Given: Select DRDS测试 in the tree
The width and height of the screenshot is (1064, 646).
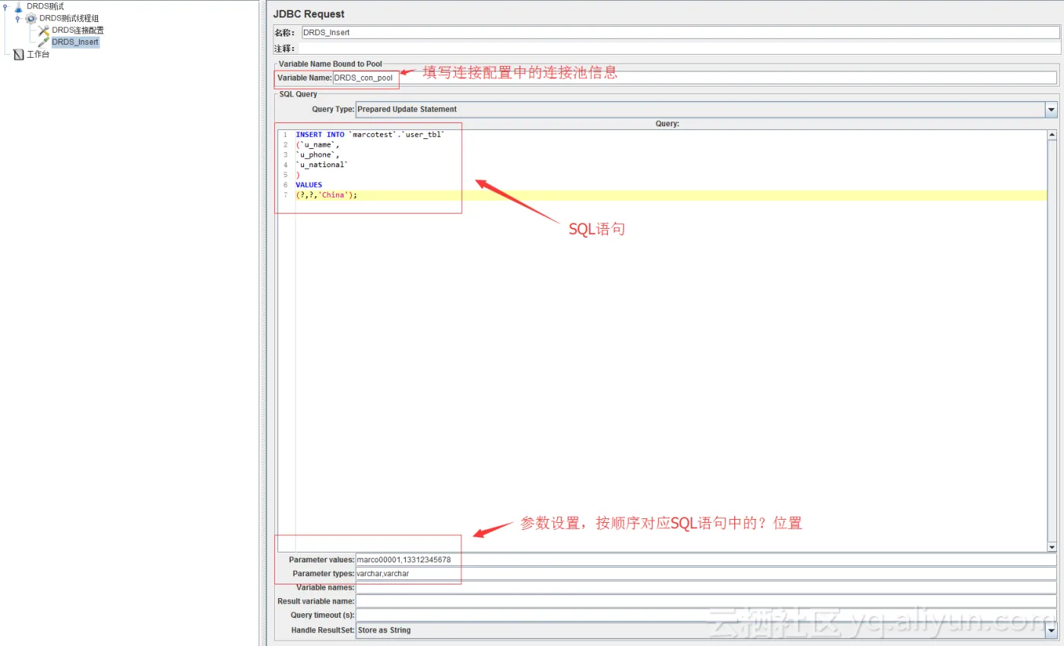Looking at the screenshot, I should (46, 6).
